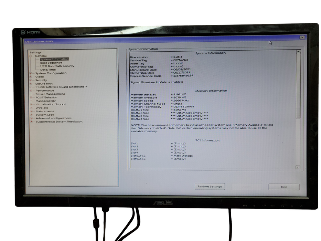Viewport: 321px width, 241px height.
Task: Click the Memory Speed 2666 MHz value
Action: (181, 101)
